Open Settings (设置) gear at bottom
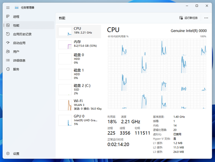This screenshot has height=162, width=215. click(x=8, y=154)
